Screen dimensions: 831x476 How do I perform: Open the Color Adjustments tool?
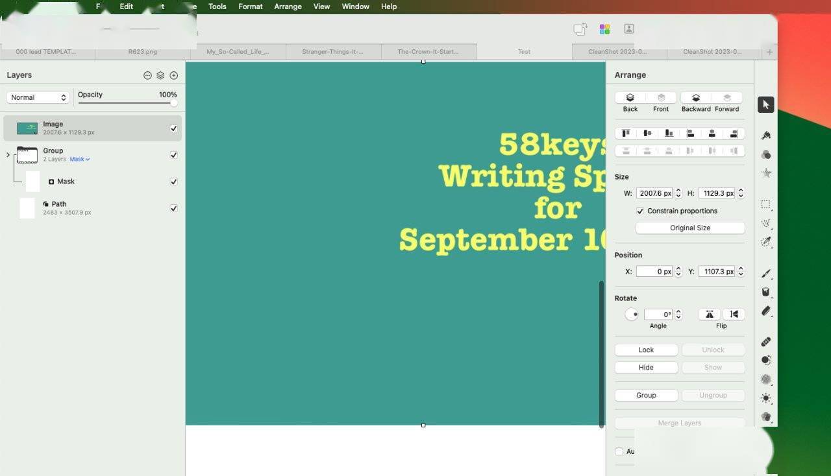click(x=766, y=154)
